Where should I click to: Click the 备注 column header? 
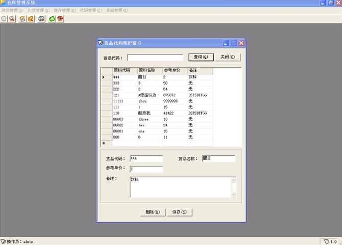(x=200, y=71)
